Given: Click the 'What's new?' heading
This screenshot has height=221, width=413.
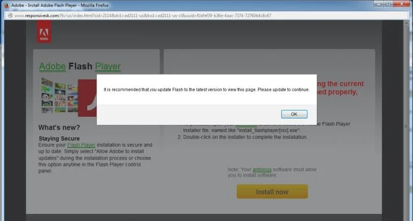Looking at the screenshot, I should click(x=59, y=127).
